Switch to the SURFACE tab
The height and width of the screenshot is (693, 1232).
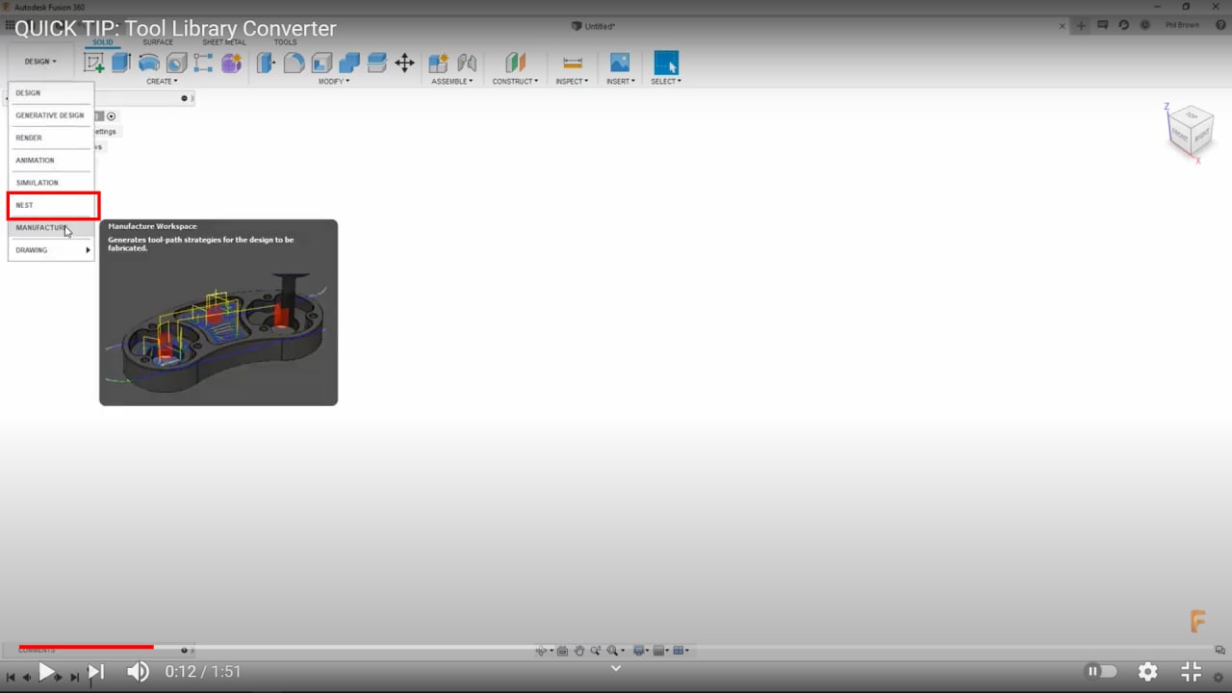(x=158, y=42)
